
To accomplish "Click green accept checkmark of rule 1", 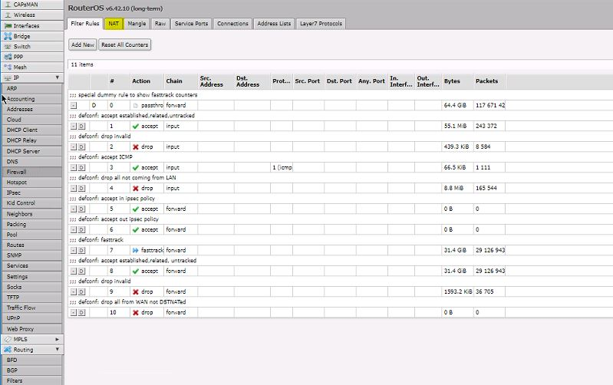I will pos(136,127).
